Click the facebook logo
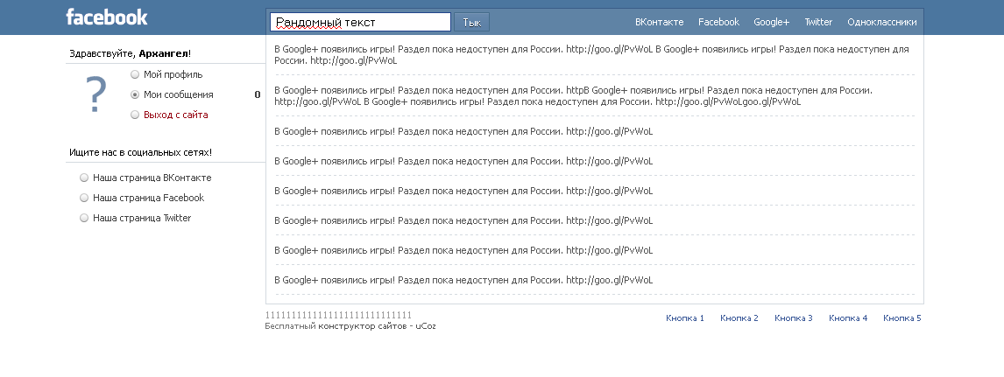This screenshot has height=377, width=1004. [107, 17]
